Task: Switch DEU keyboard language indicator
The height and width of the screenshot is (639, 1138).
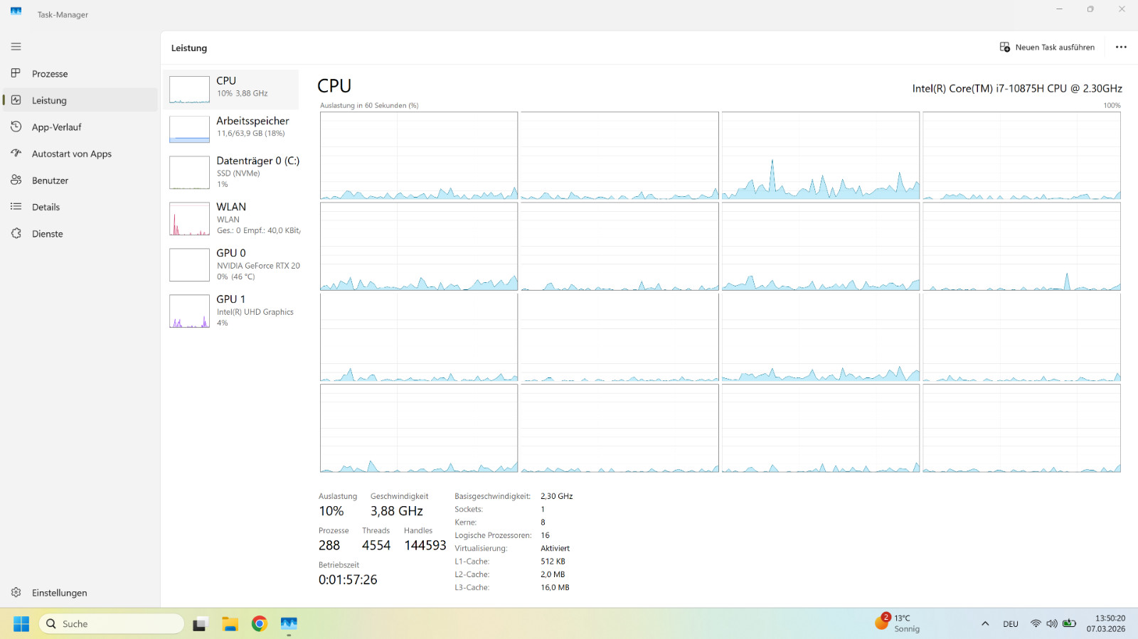Action: coord(1011,624)
